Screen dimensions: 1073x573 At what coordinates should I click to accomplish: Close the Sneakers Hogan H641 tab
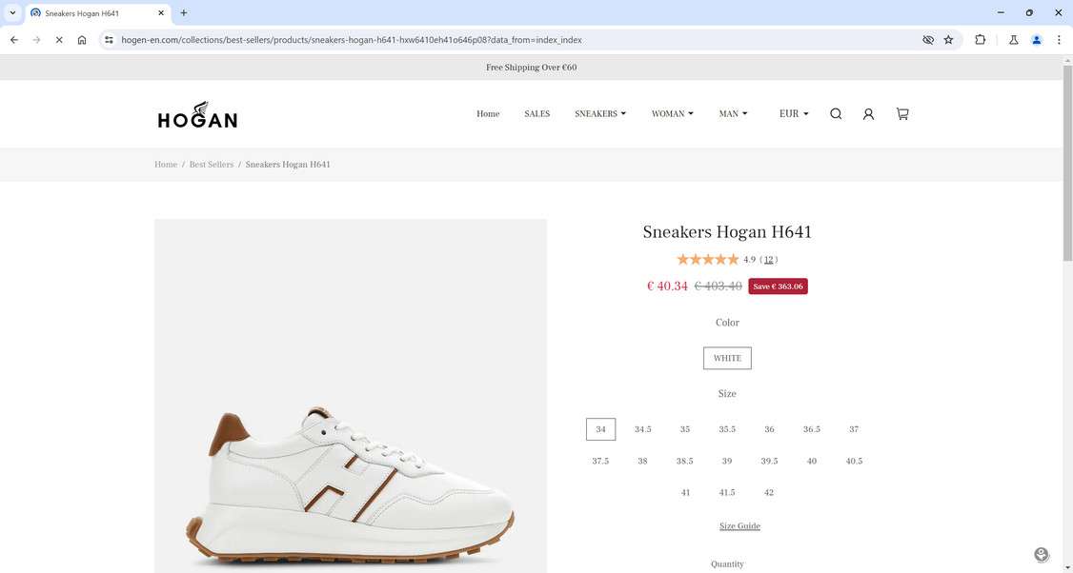[x=161, y=13]
